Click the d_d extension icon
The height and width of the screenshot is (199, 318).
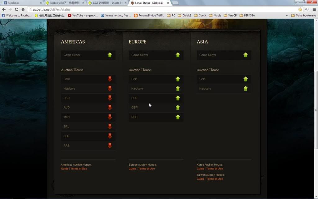click(x=307, y=9)
